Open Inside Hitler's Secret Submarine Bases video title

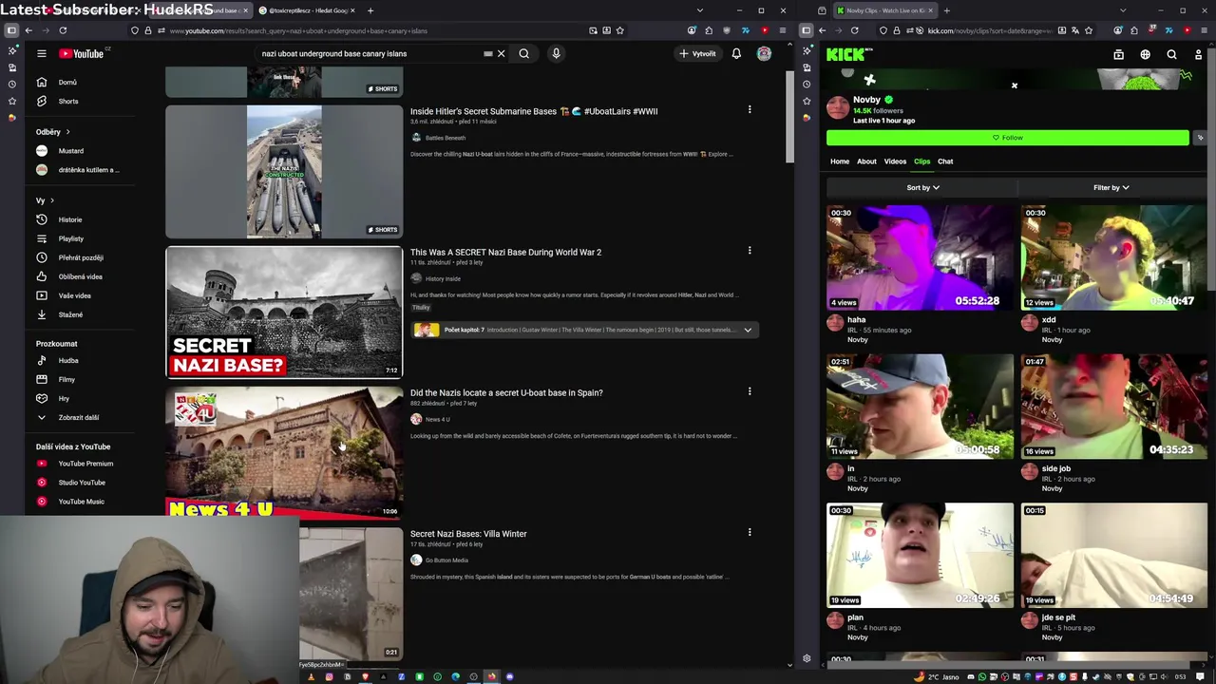pyautogui.click(x=534, y=111)
